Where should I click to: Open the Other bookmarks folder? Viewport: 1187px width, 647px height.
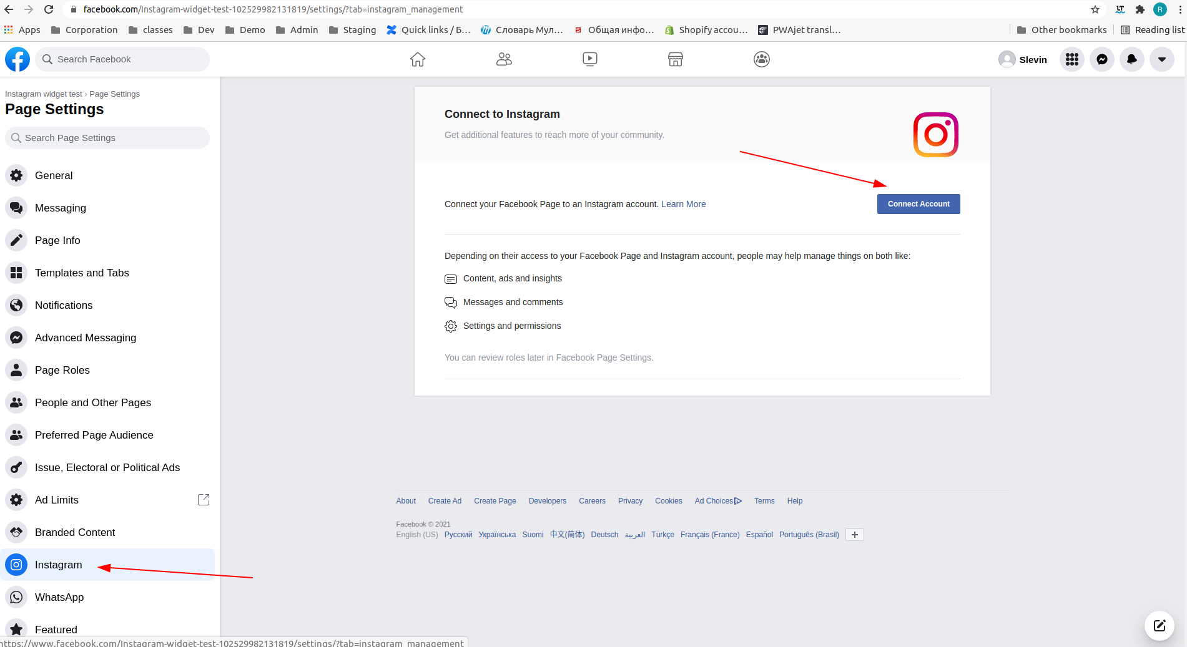click(x=1061, y=30)
